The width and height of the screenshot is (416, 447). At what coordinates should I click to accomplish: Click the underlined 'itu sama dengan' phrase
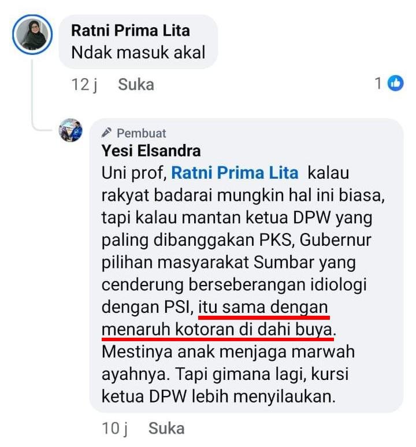pyautogui.click(x=263, y=307)
